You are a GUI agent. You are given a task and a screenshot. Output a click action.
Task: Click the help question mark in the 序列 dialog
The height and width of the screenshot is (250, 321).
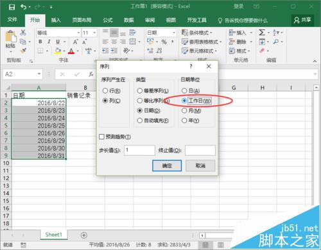[x=191, y=67]
